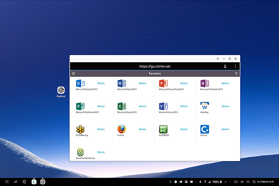Click the search magnifier in Favorites bar
279x186 pixels.
coord(236,74)
